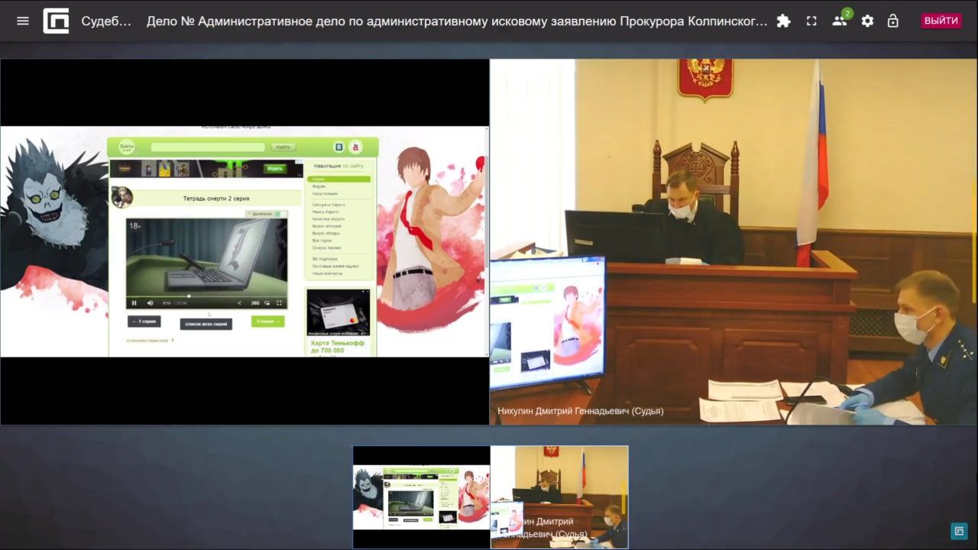
Task: Open the Форум navigation link
Action: click(319, 186)
